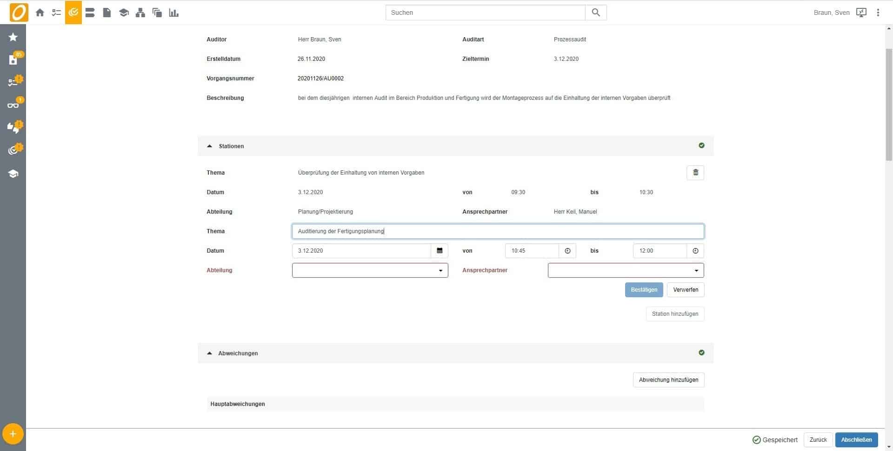Click the Abschließen button
The image size is (893, 451).
(x=856, y=440)
